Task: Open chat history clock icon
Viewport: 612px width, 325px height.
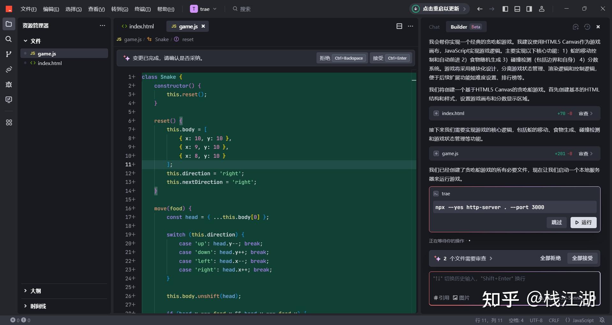Action: click(587, 27)
